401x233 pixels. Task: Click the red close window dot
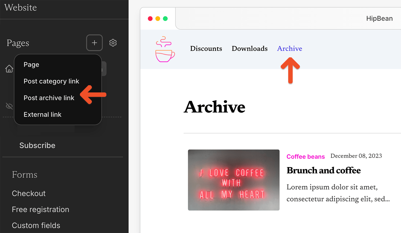point(150,19)
